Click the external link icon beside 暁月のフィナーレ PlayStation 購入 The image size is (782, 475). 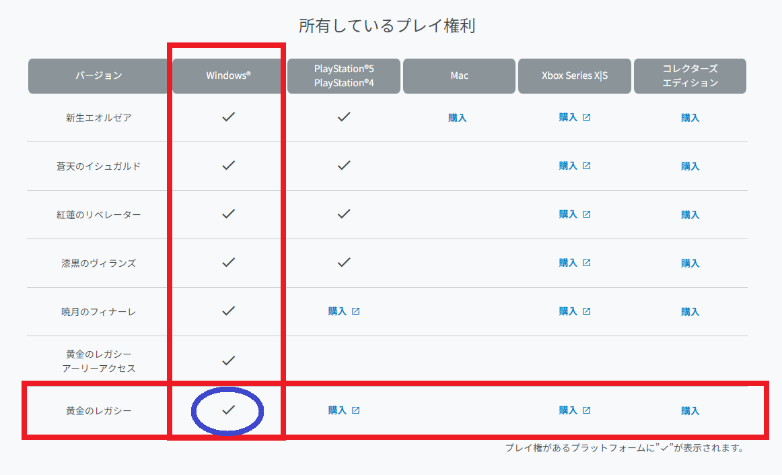tap(357, 311)
